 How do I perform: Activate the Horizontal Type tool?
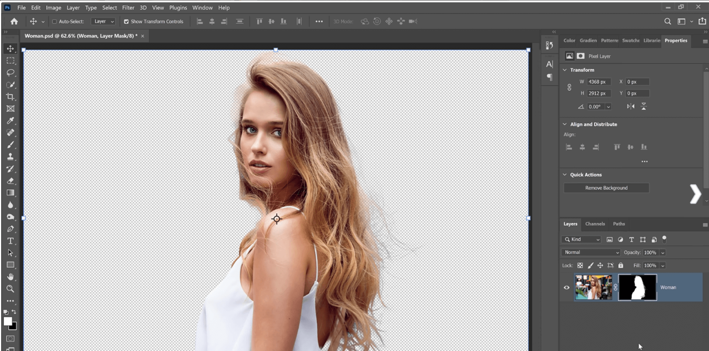point(10,241)
